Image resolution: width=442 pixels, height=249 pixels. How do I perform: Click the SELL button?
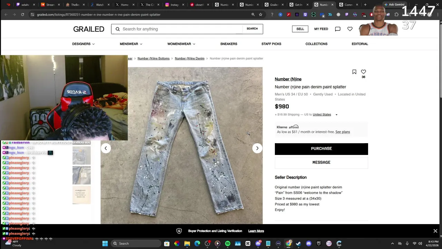pos(300,29)
